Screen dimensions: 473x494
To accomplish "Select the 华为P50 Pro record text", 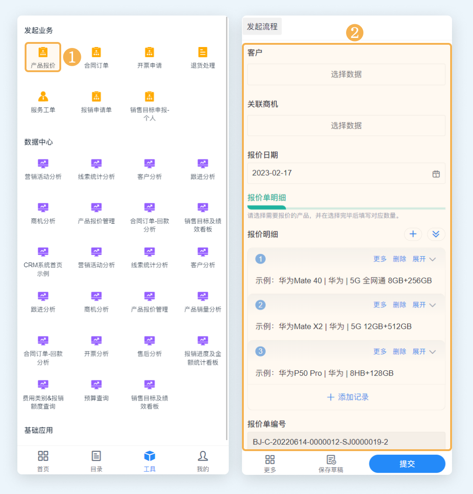I will 324,373.
